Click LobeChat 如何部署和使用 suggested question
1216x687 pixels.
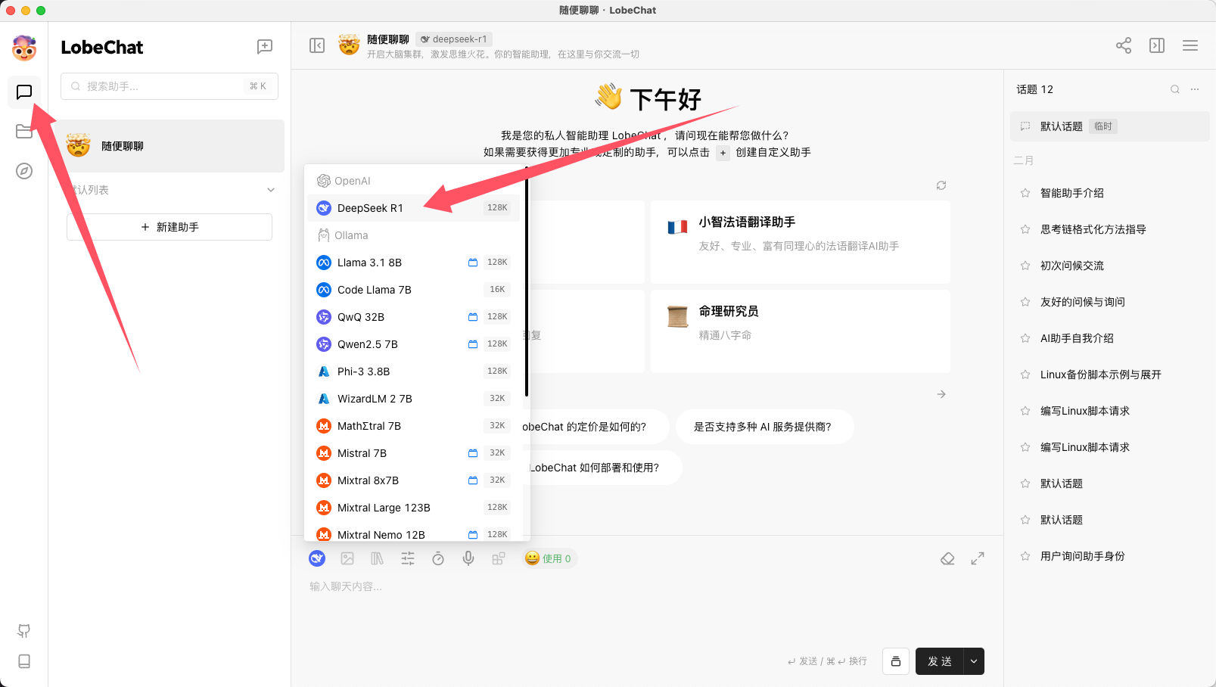594,468
